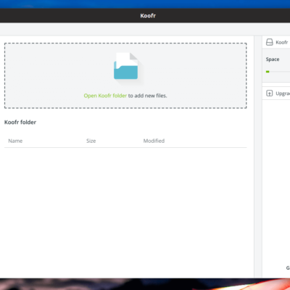Open the Koofr folder link
Viewport: 290px width, 290px height.
(x=105, y=96)
